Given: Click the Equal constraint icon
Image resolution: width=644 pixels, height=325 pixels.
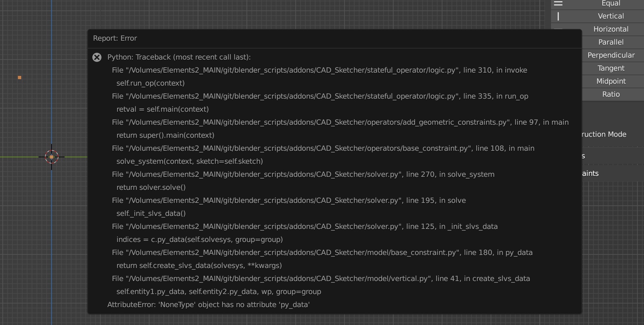Looking at the screenshot, I should pos(559,3).
